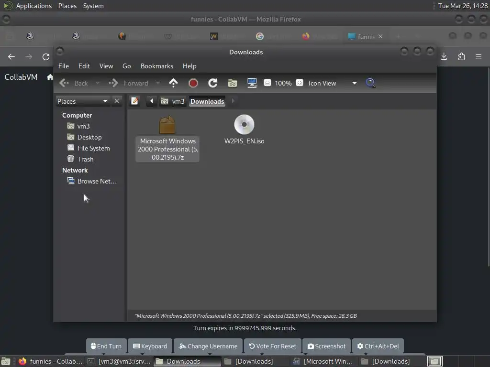Reload the Downloads folder view

pyautogui.click(x=213, y=83)
